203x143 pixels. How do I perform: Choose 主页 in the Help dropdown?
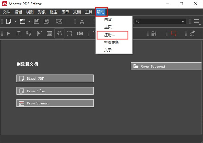[114, 27]
